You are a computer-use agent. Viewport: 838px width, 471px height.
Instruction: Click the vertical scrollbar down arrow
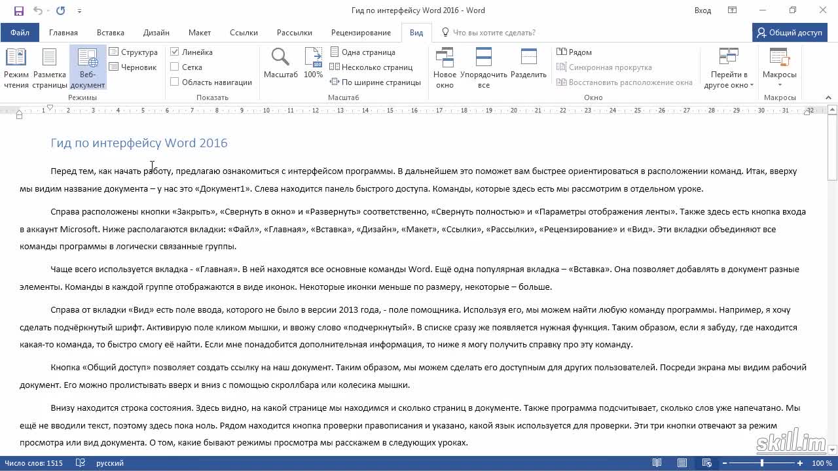tap(832, 450)
